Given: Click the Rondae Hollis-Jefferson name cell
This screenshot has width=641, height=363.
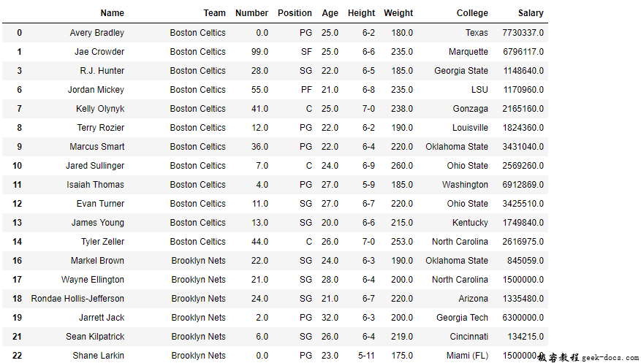Looking at the screenshot, I should click(x=77, y=299).
